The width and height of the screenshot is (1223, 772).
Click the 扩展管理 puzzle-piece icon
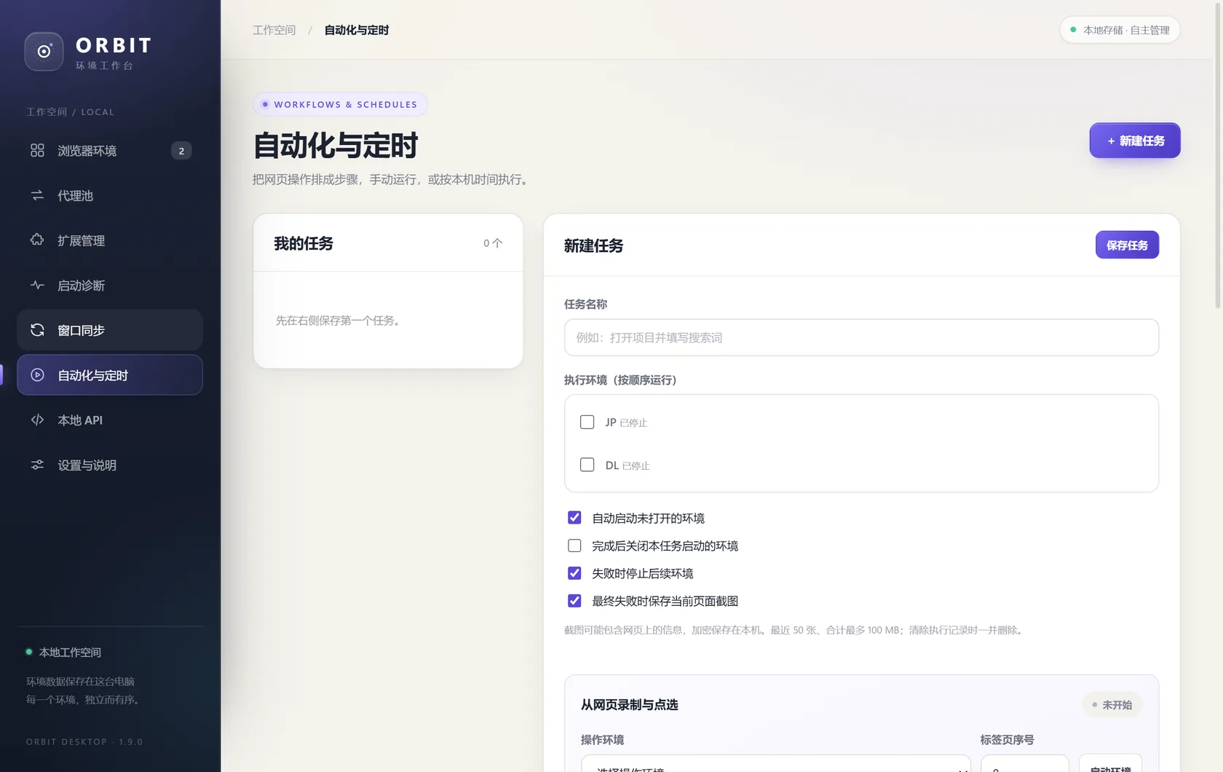37,240
